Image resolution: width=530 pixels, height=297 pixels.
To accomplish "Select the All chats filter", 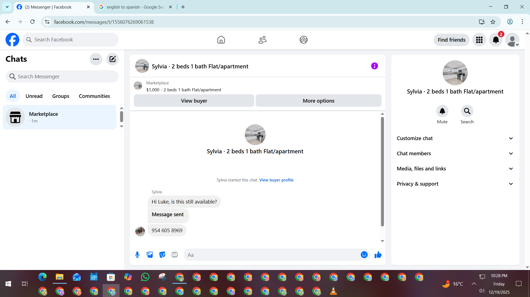I will pos(13,96).
